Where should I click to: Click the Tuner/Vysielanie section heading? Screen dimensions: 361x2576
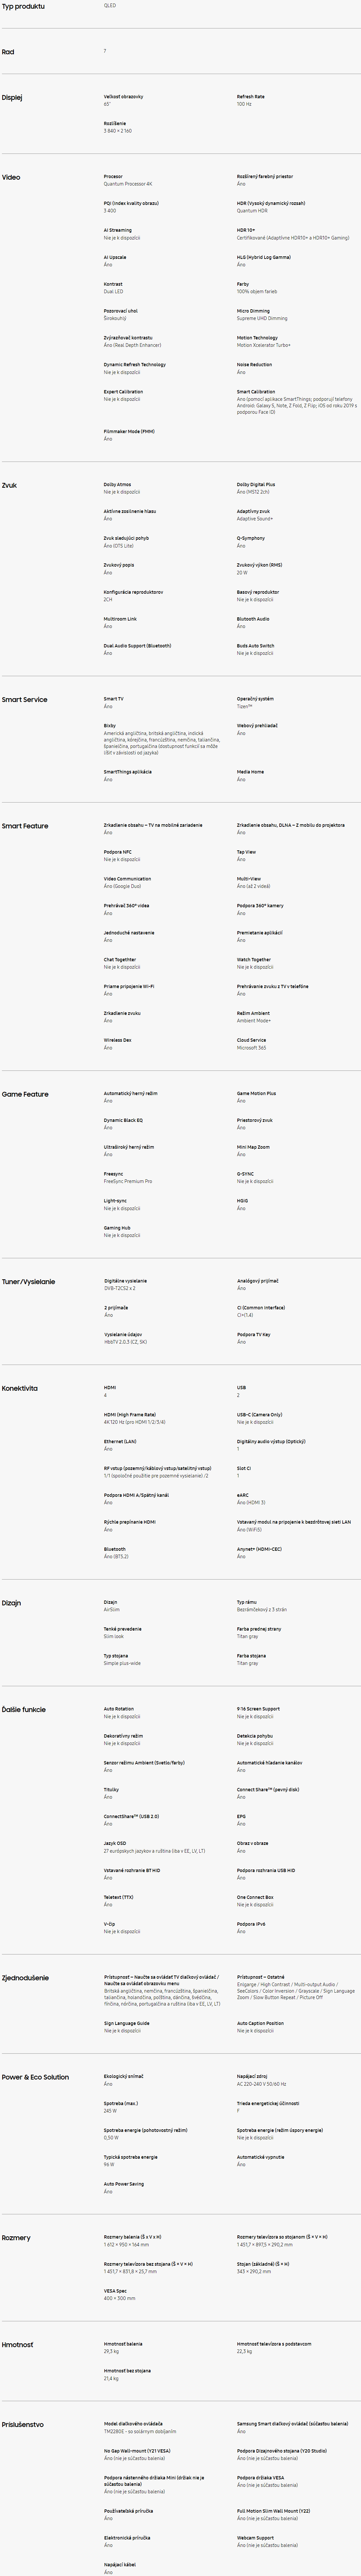[x=28, y=1281]
